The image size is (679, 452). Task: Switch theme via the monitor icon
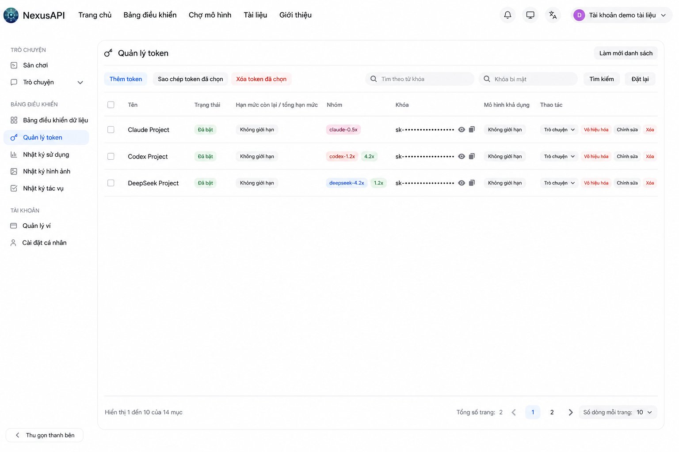pyautogui.click(x=530, y=15)
